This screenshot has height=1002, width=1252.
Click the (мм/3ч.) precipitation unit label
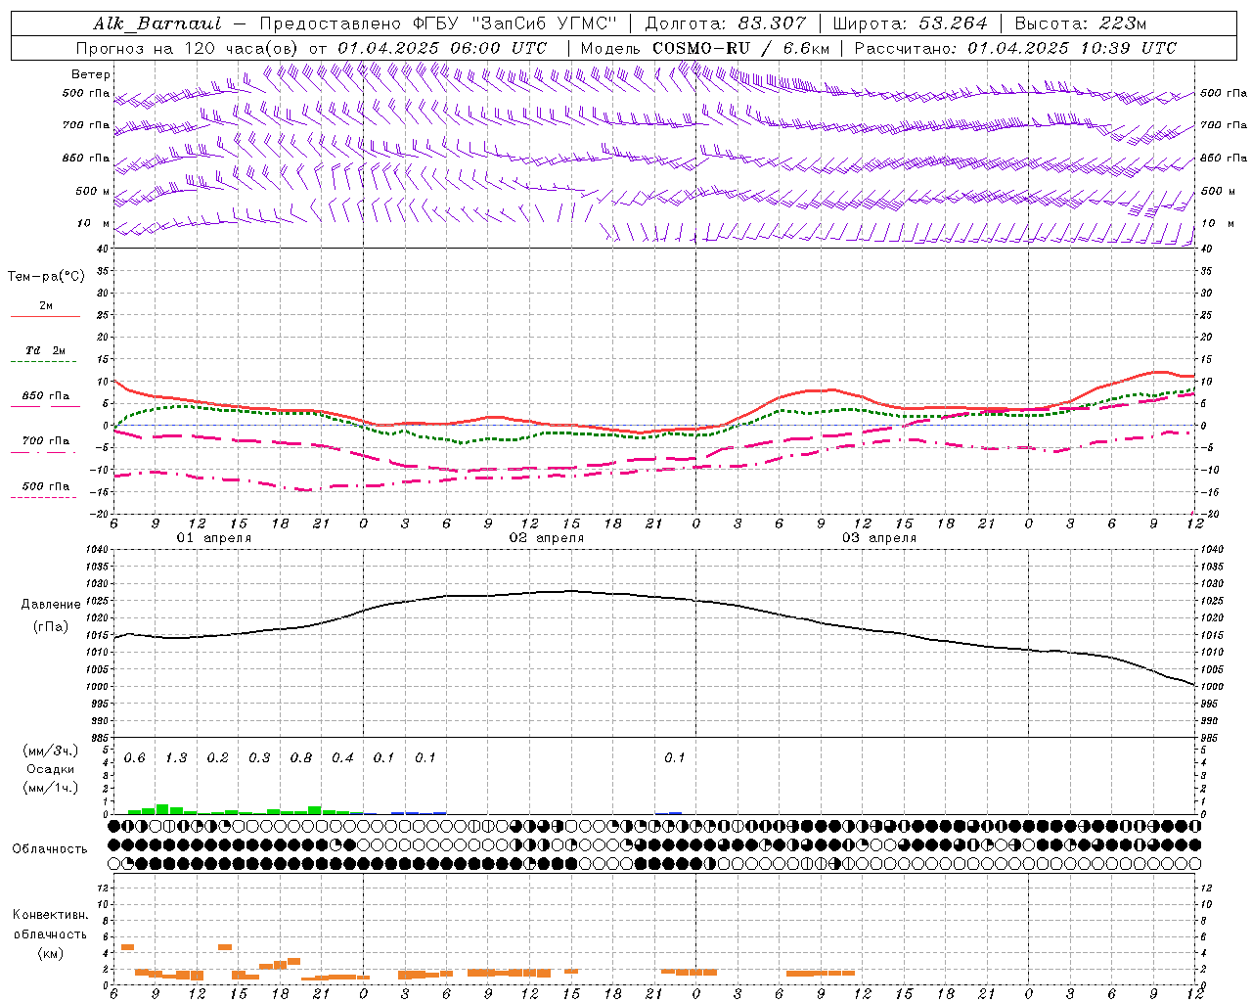[x=51, y=751]
